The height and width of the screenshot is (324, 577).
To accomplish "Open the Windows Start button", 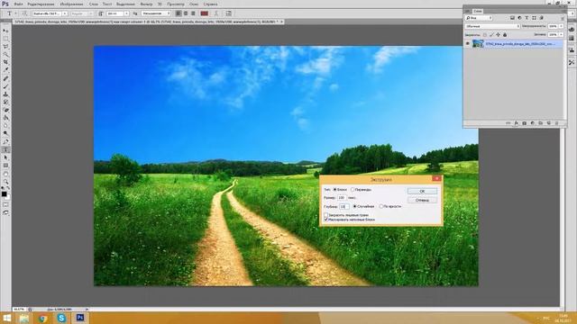I will (x=7, y=318).
